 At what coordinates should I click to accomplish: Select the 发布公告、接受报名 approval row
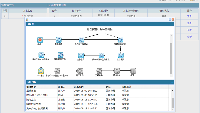pos(97,109)
